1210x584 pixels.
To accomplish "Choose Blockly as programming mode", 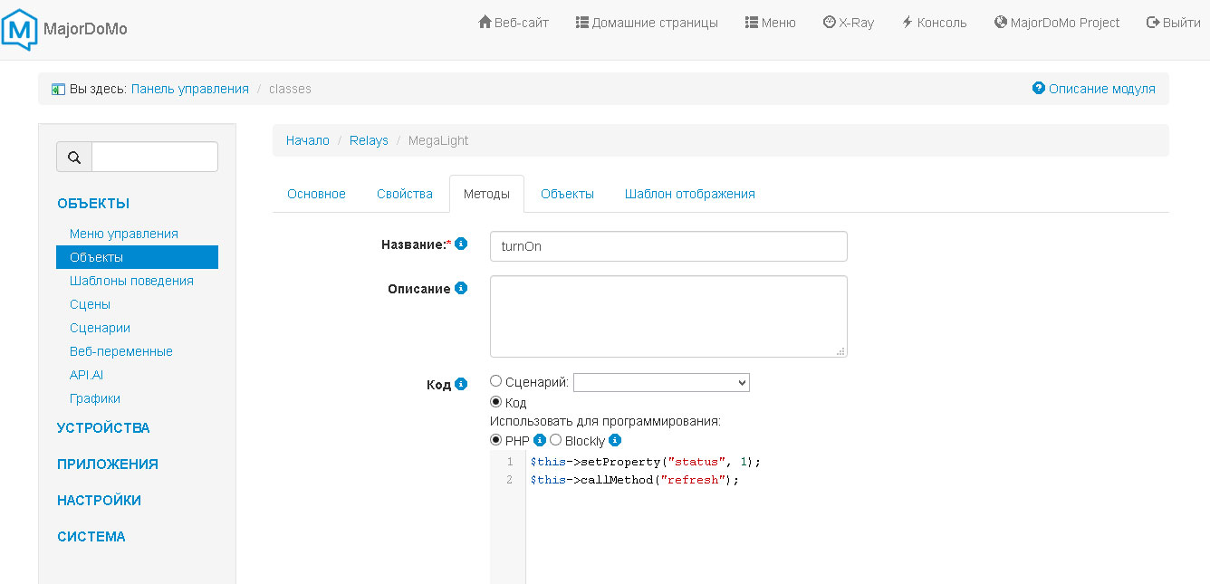I will point(556,440).
